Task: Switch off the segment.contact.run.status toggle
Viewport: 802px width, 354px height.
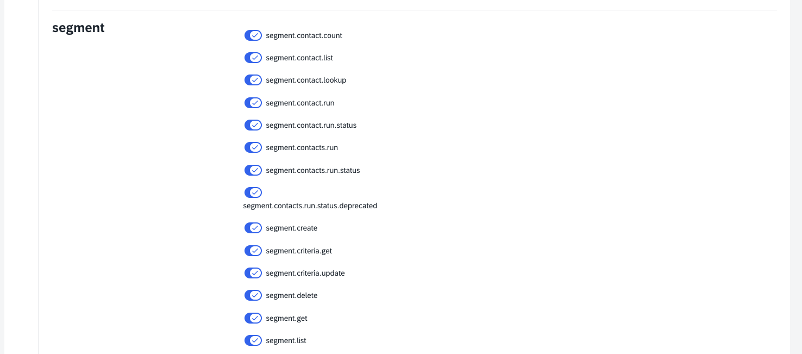Action: tap(253, 125)
